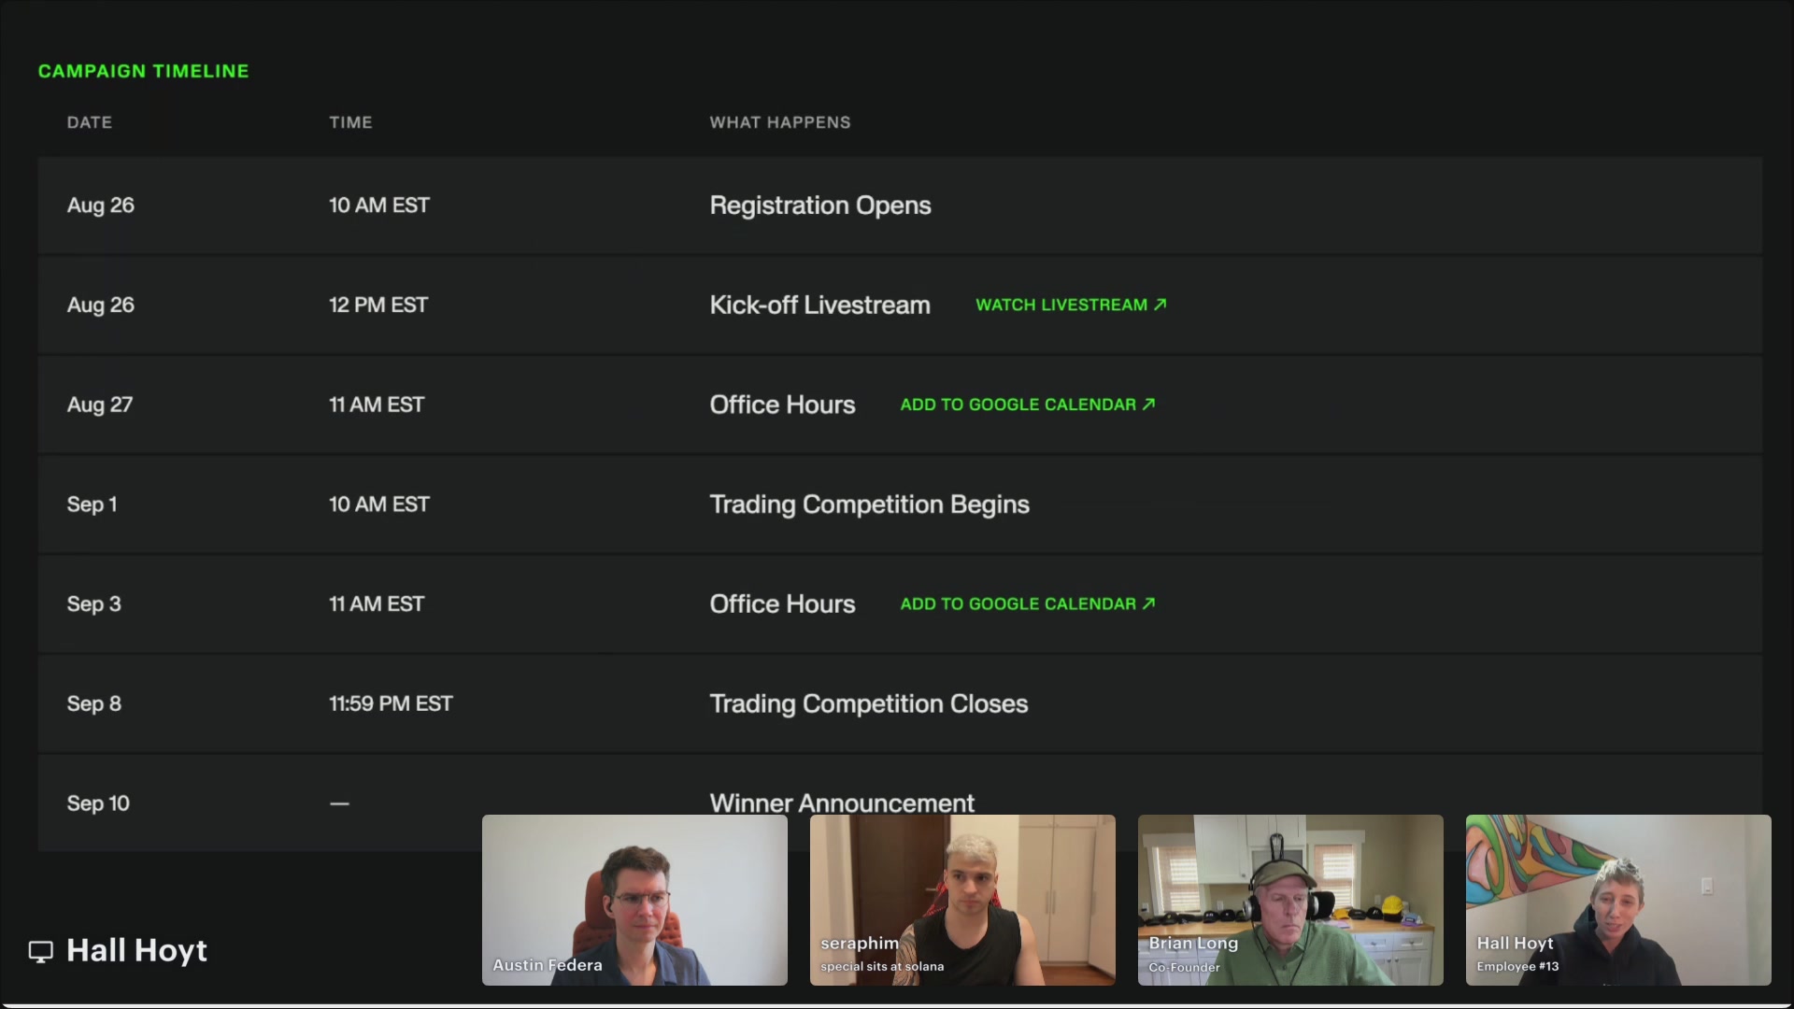
Task: Click the DATE column header
Action: tap(90, 122)
